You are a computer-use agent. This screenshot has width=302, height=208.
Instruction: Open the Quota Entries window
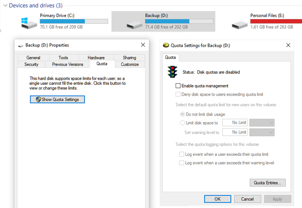coord(267,183)
